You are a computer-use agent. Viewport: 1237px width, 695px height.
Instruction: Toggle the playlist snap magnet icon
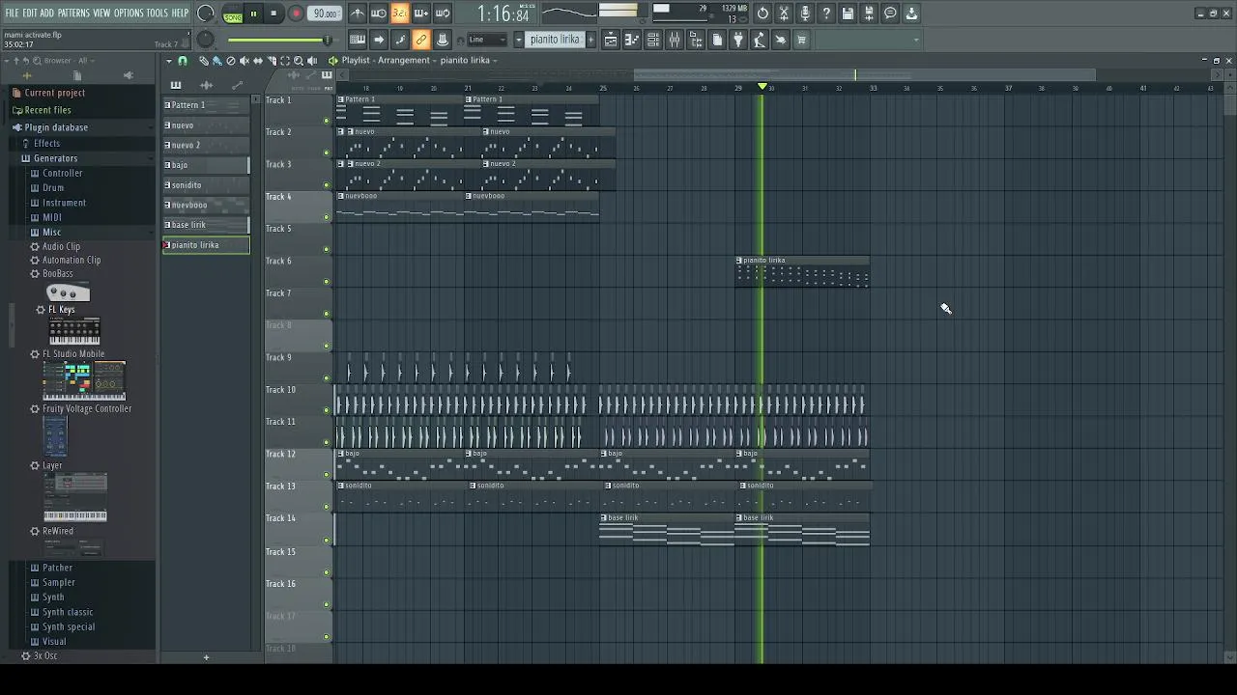tap(183, 61)
